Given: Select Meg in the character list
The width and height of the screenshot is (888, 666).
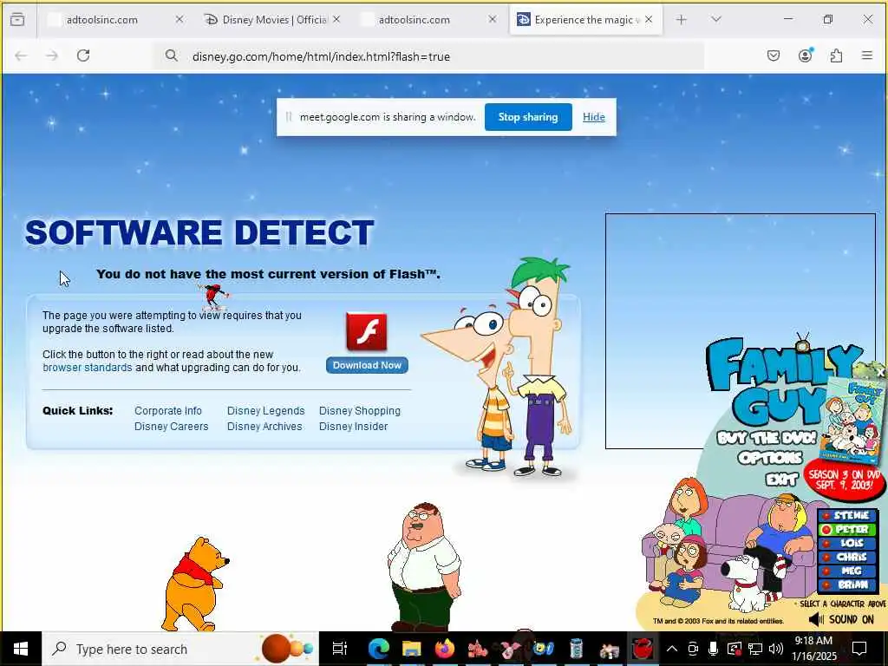Looking at the screenshot, I should [x=847, y=571].
